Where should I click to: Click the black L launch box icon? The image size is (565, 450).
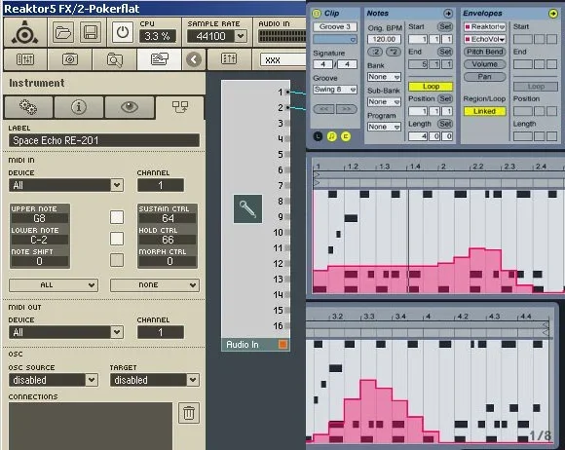click(318, 136)
